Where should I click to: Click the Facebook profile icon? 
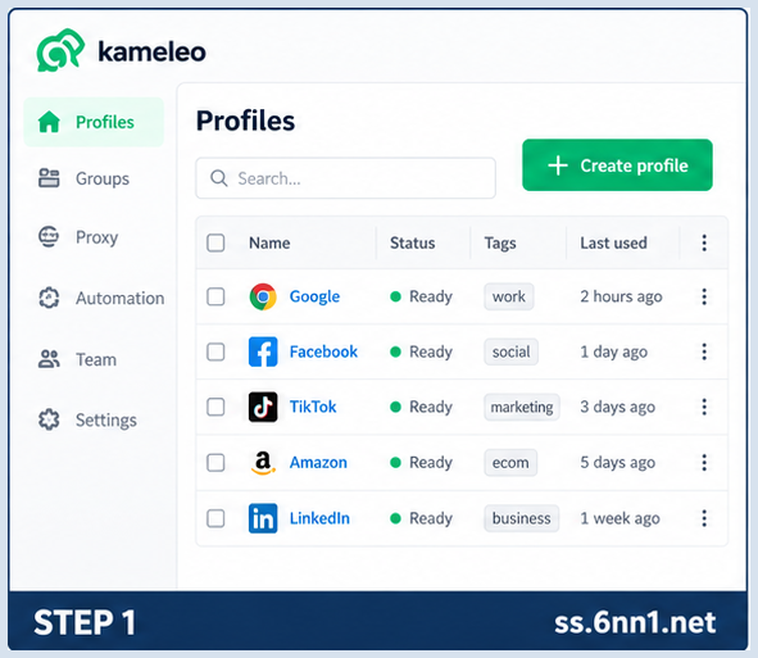pos(263,352)
